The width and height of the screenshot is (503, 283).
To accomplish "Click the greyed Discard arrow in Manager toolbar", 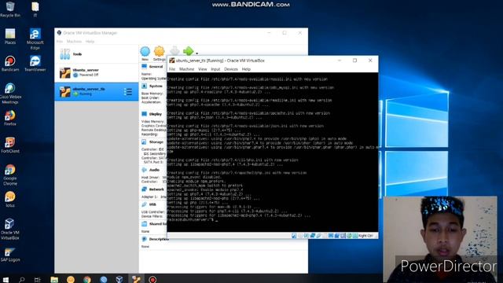I will tap(174, 51).
